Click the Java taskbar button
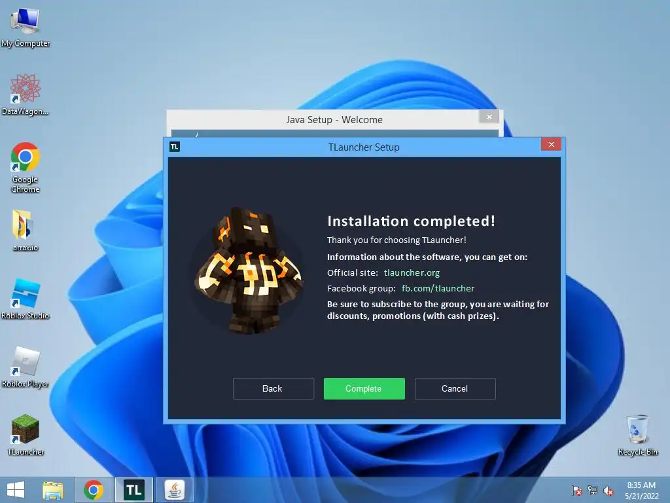670x503 pixels. (x=174, y=490)
